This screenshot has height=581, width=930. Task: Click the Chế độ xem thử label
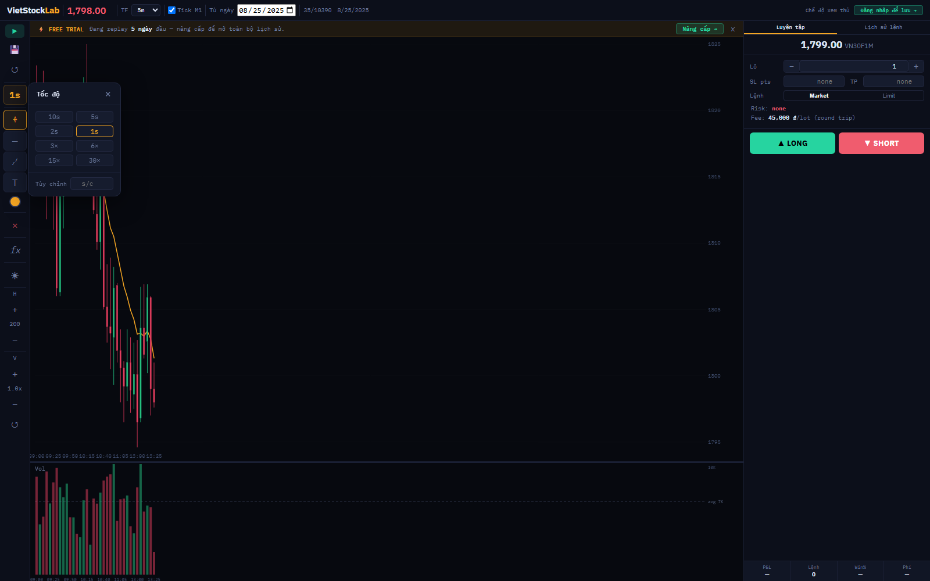coord(827,10)
